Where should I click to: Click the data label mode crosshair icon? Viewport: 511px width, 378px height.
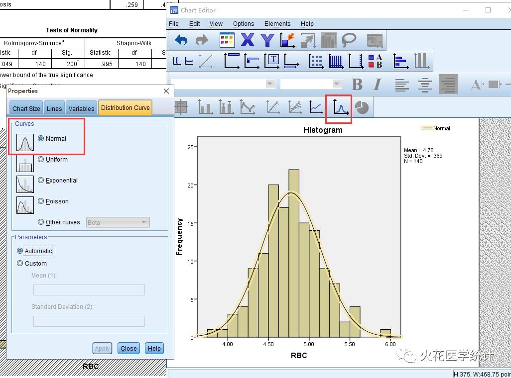pos(181,107)
